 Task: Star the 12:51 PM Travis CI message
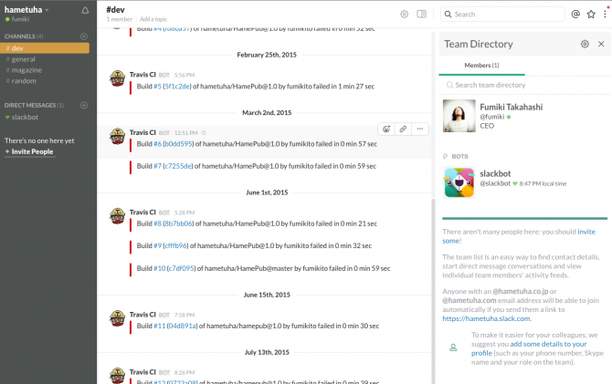204,133
